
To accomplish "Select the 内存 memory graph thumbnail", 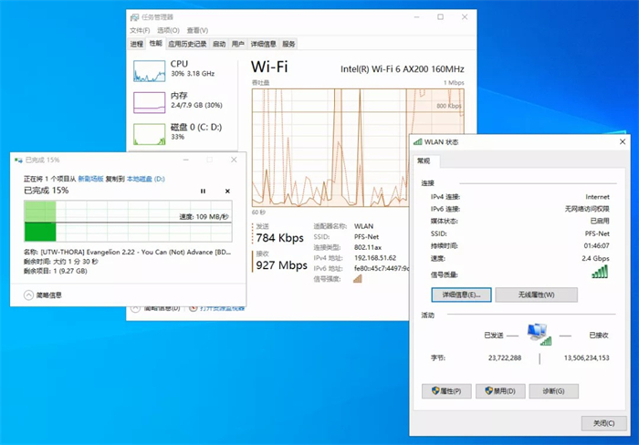I will [x=149, y=102].
